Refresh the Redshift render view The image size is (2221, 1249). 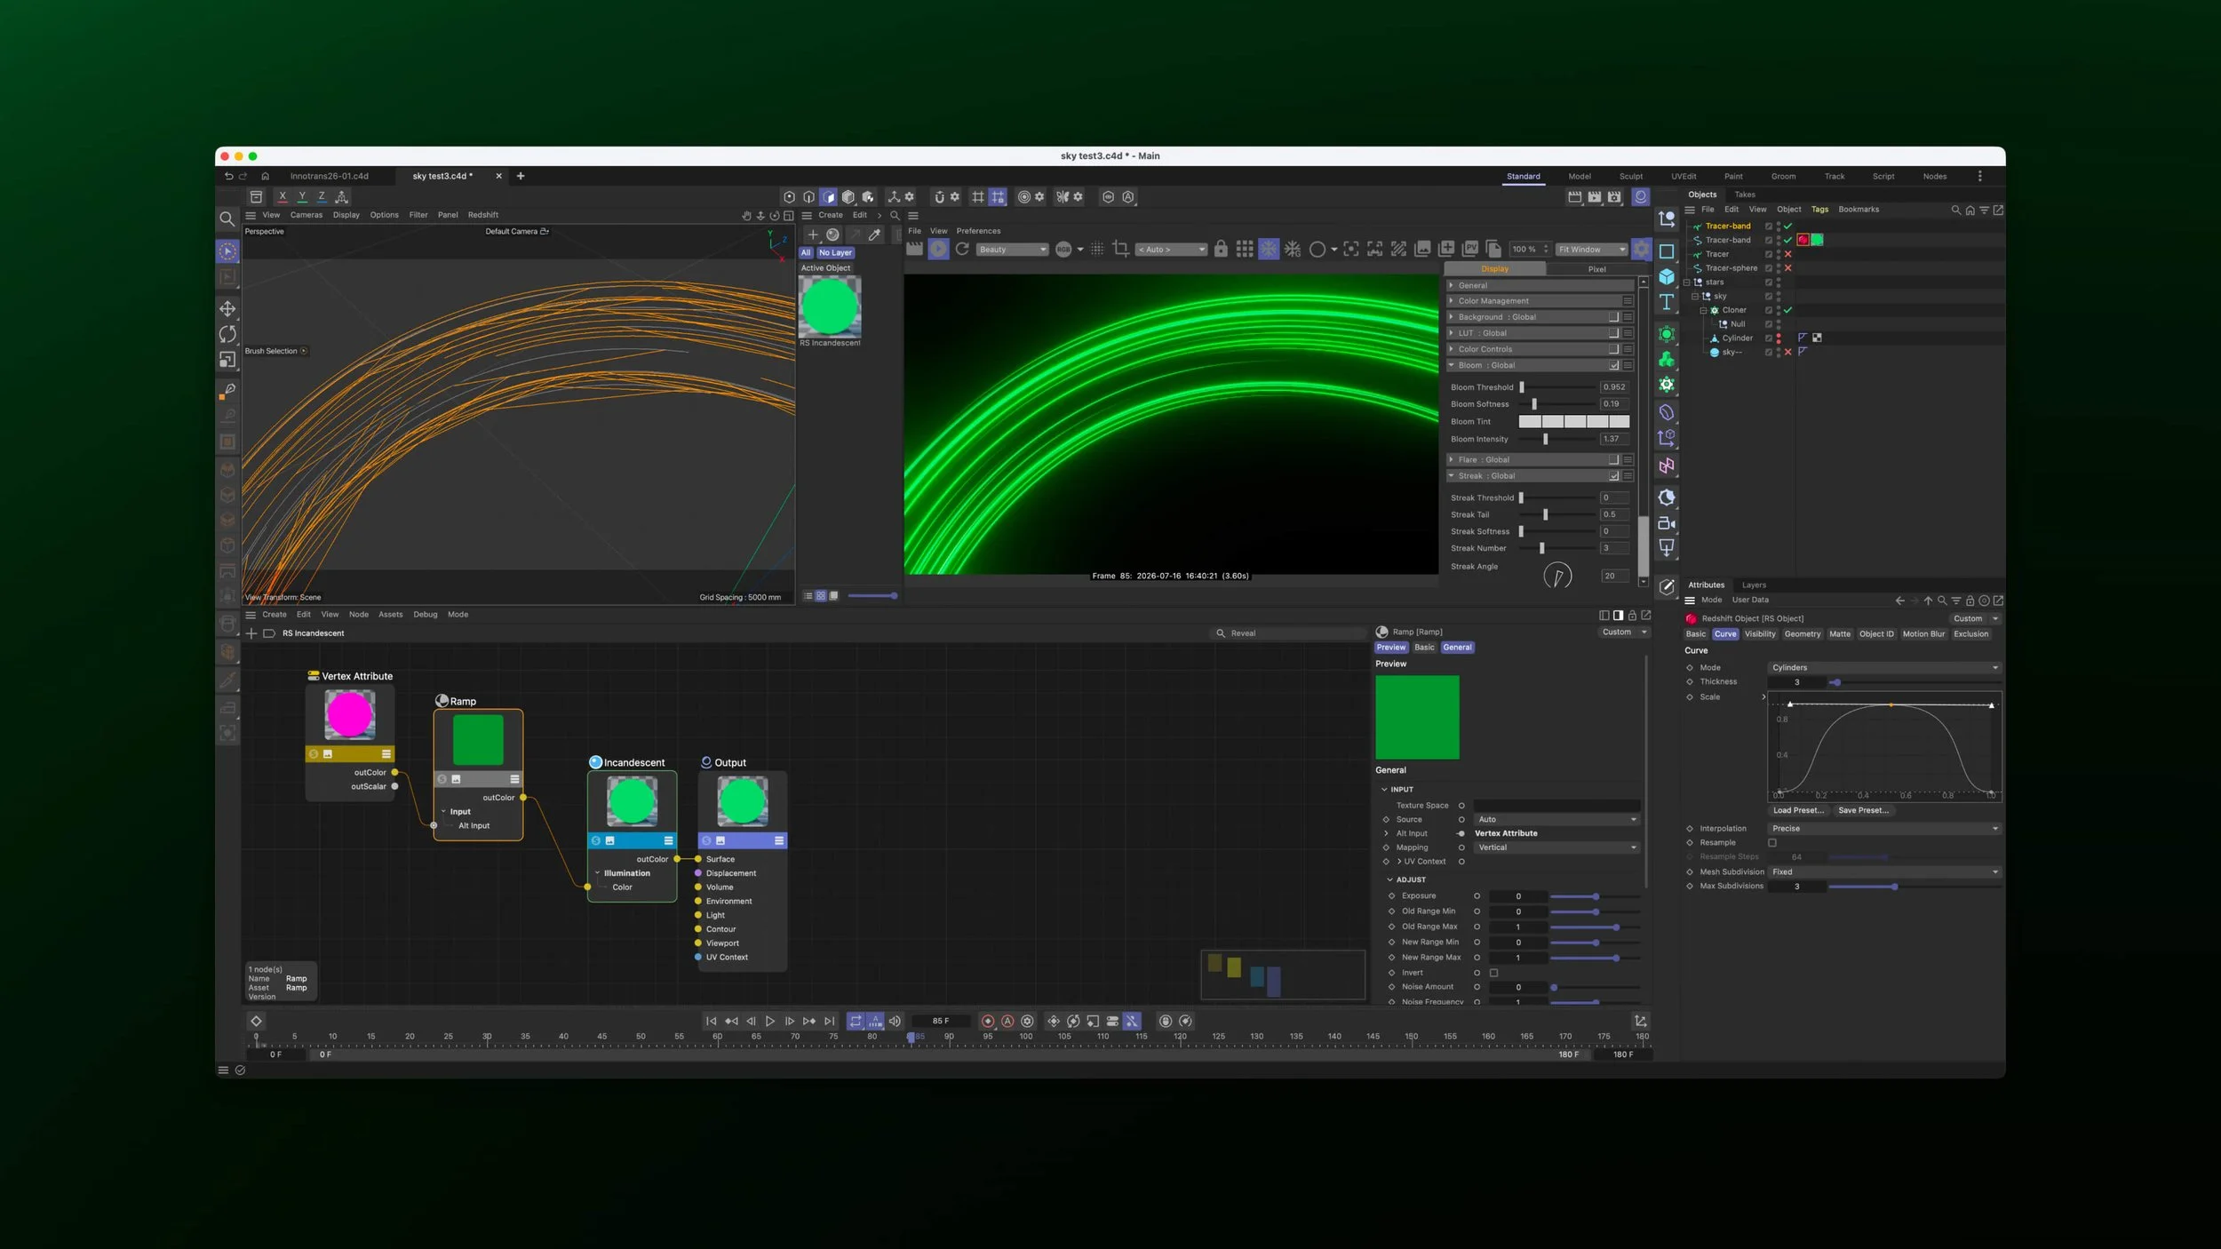(962, 250)
